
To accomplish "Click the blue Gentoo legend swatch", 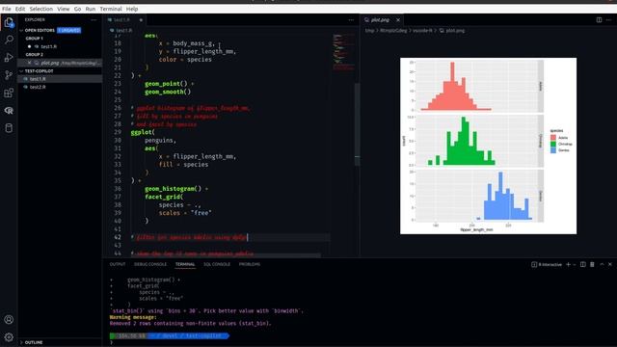I will [552, 150].
